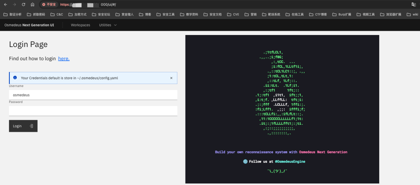Screen dimensions: 420x185
Task: Open the '在线工具' bookmark folder
Action: [295, 14]
